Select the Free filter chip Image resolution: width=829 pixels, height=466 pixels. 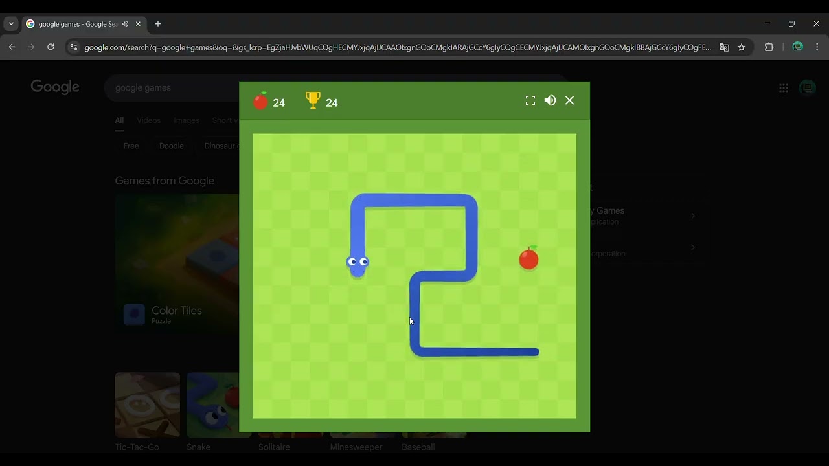pyautogui.click(x=131, y=146)
